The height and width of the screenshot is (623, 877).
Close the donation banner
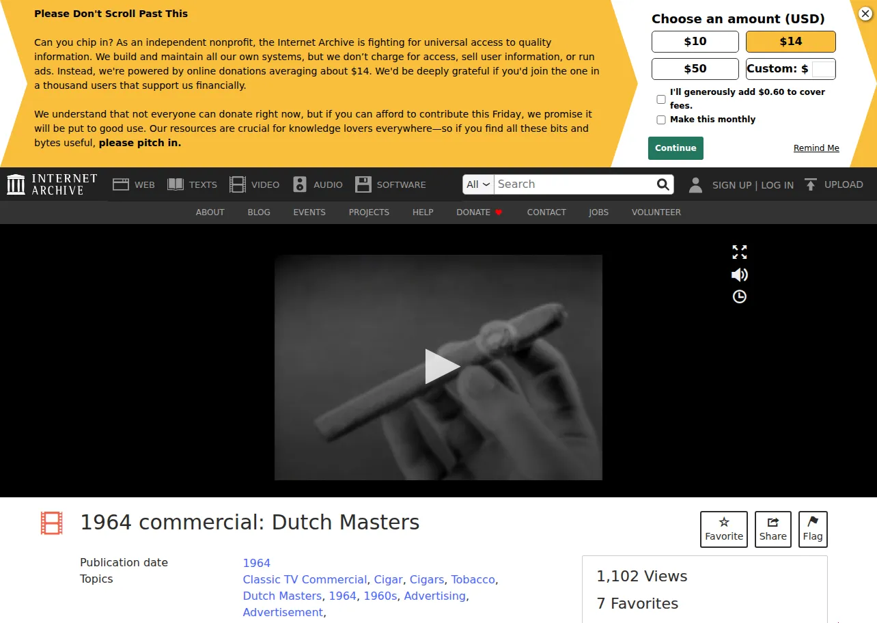coord(865,14)
